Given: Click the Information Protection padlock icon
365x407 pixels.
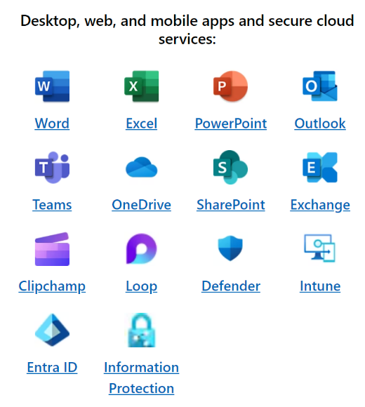Looking at the screenshot, I should click(142, 331).
